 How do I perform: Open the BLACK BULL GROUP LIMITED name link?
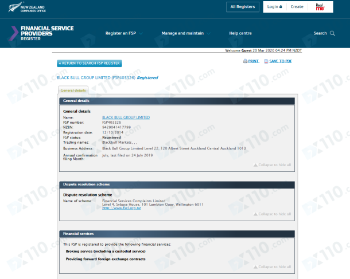[x=126, y=117]
